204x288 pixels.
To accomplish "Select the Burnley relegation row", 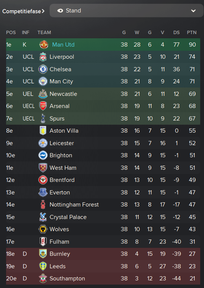I will pos(103,254).
